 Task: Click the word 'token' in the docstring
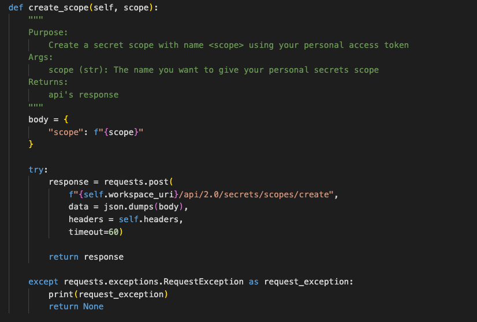click(396, 45)
